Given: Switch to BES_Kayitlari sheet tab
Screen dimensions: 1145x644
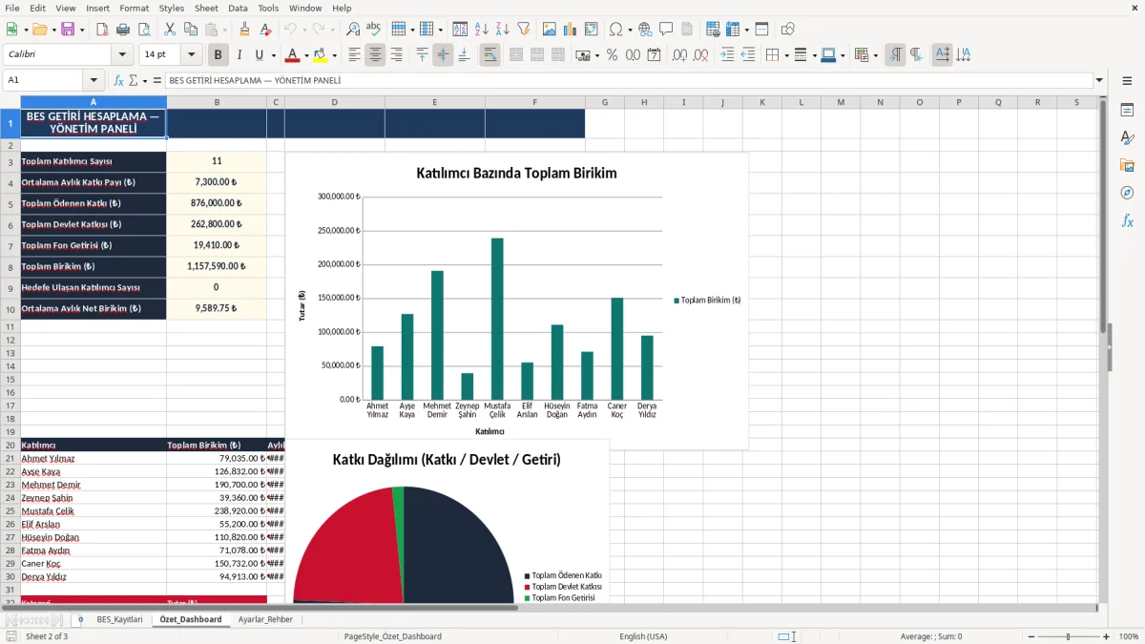Looking at the screenshot, I should 119,619.
